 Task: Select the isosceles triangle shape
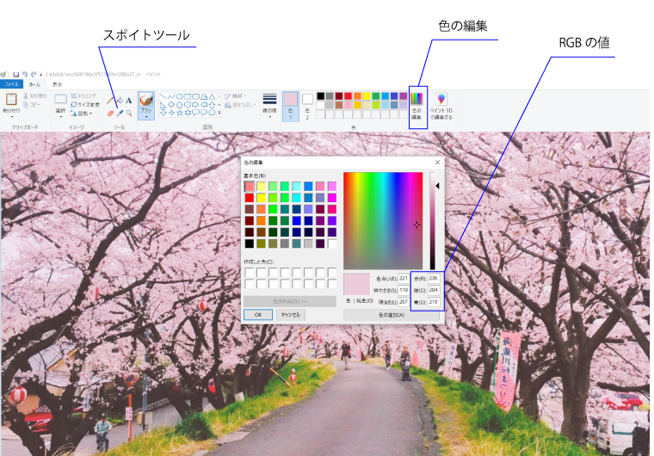pos(213,96)
